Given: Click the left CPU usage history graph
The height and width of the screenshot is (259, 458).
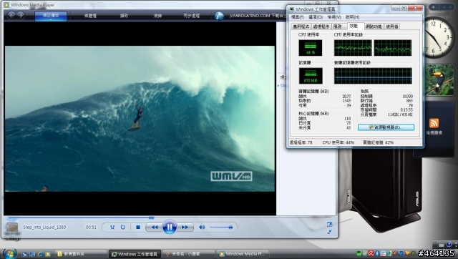Looking at the screenshot, I should click(353, 48).
